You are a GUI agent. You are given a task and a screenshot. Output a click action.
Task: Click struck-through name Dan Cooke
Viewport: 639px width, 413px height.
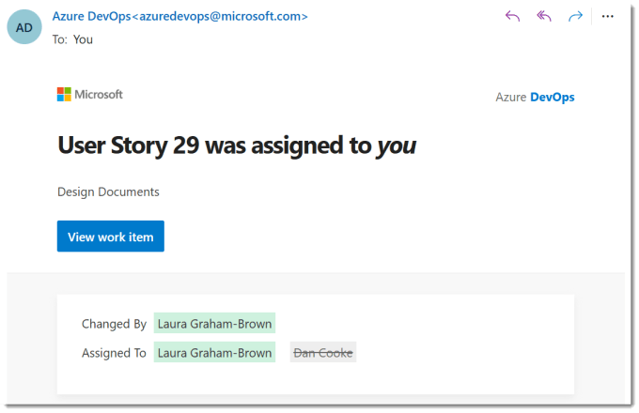pyautogui.click(x=323, y=352)
